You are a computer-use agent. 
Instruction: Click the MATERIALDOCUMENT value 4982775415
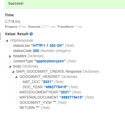pyautogui.click(x=71, y=97)
